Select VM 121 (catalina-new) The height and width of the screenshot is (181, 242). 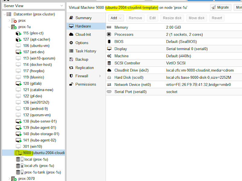(x=34, y=90)
